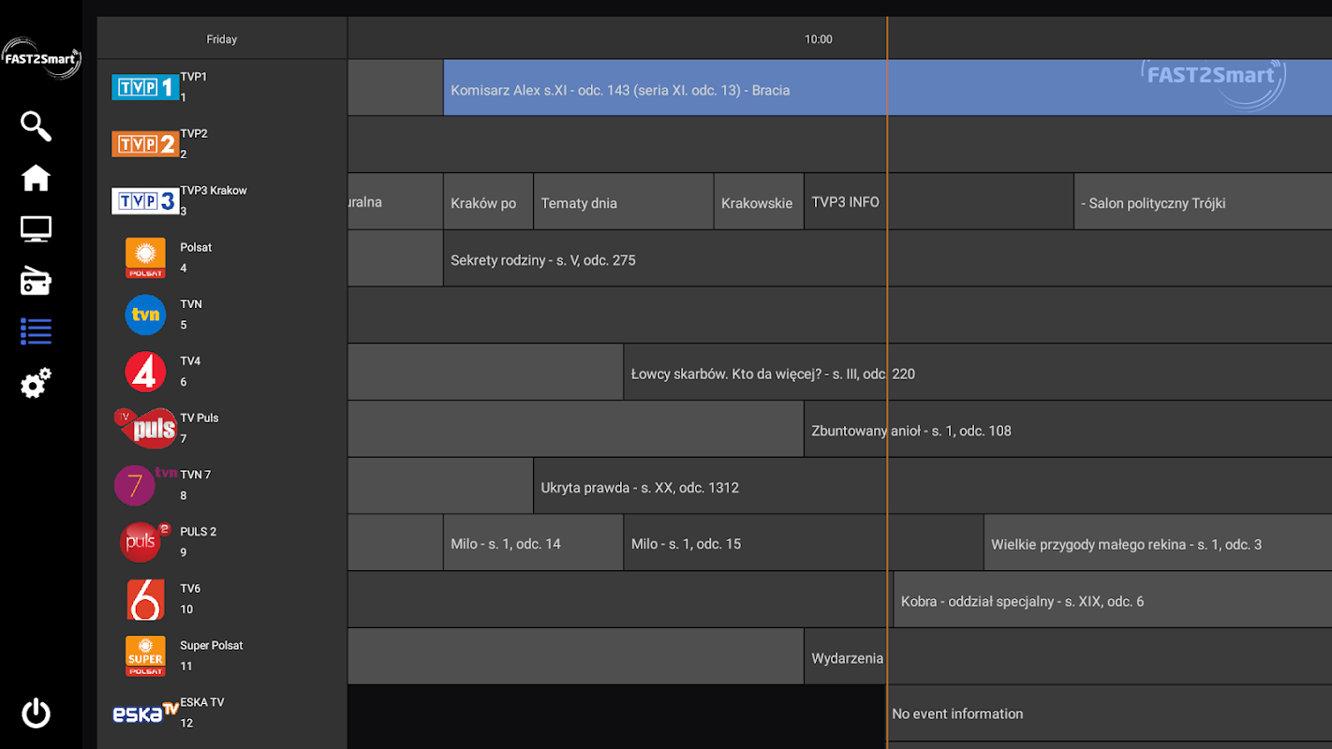Open Milo s. 1, odc. 15

point(804,542)
